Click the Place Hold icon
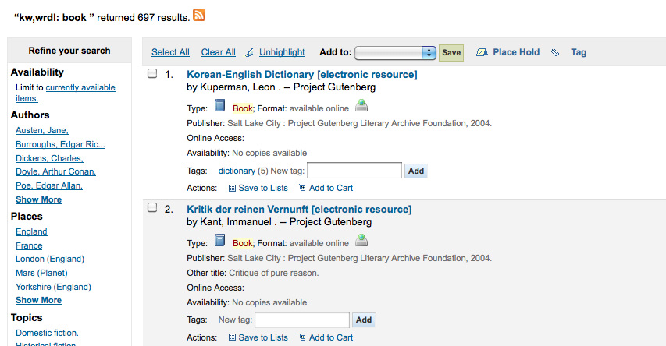This screenshot has width=666, height=346. click(480, 52)
